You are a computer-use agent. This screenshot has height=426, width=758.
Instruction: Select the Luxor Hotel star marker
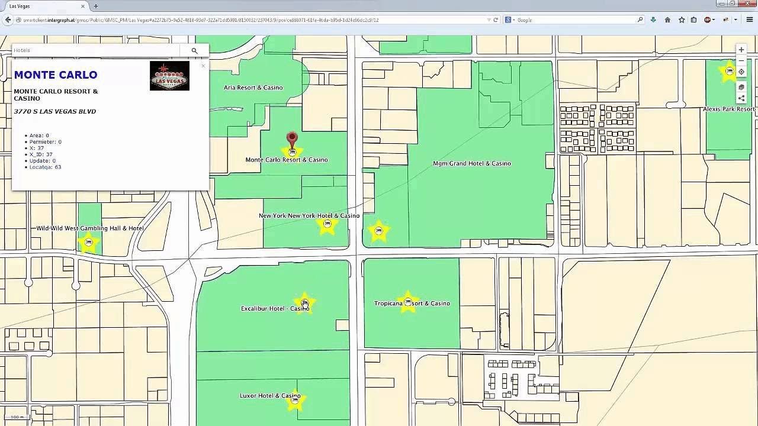(295, 399)
